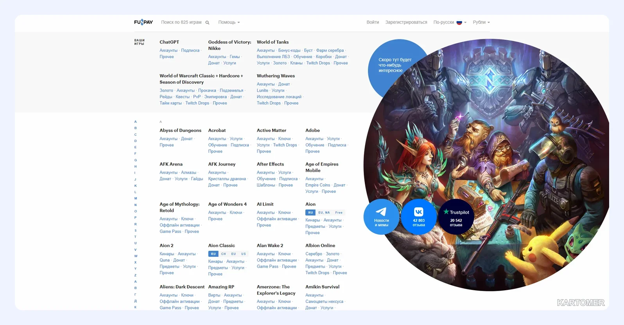
Task: Open the ChatGPT game heading
Action: point(169,42)
